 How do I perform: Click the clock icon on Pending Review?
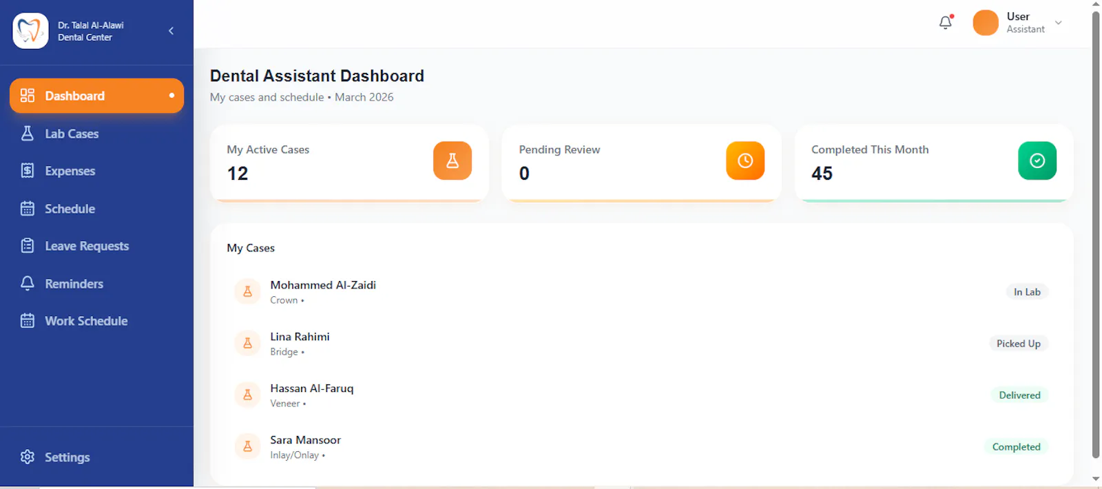745,160
